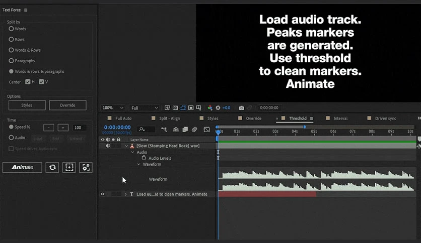Viewport: 421px width, 243px height.
Task: Collapse the Audio property group
Action: coord(132,152)
